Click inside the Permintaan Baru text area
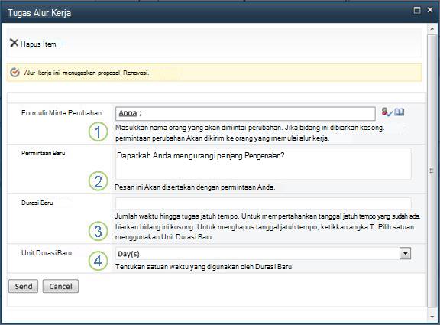This screenshot has height=325, width=440. pos(264,164)
